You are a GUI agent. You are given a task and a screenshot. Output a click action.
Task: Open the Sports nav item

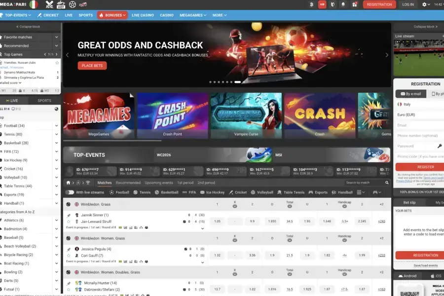point(86,15)
